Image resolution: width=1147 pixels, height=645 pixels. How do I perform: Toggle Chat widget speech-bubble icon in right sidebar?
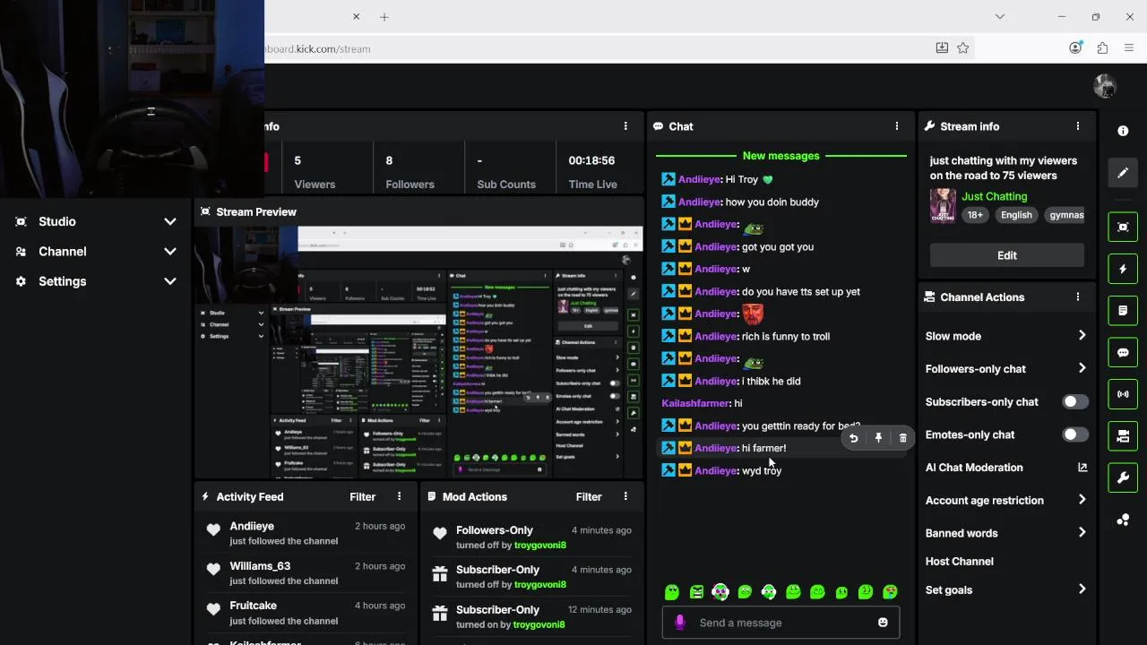click(x=1123, y=353)
